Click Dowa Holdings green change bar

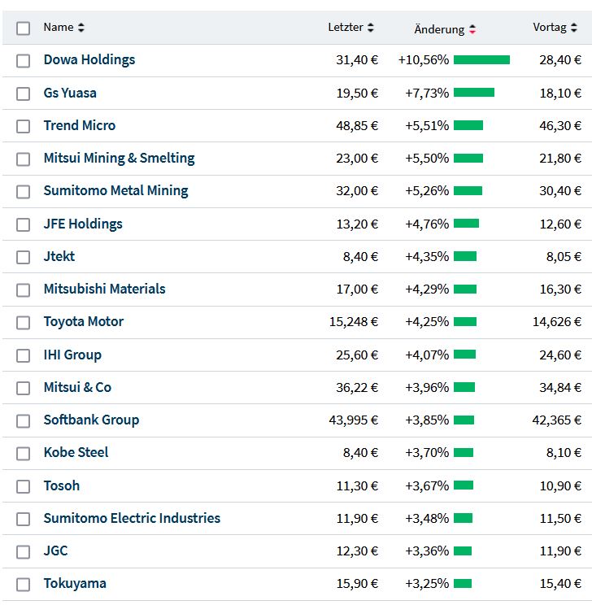pos(481,60)
